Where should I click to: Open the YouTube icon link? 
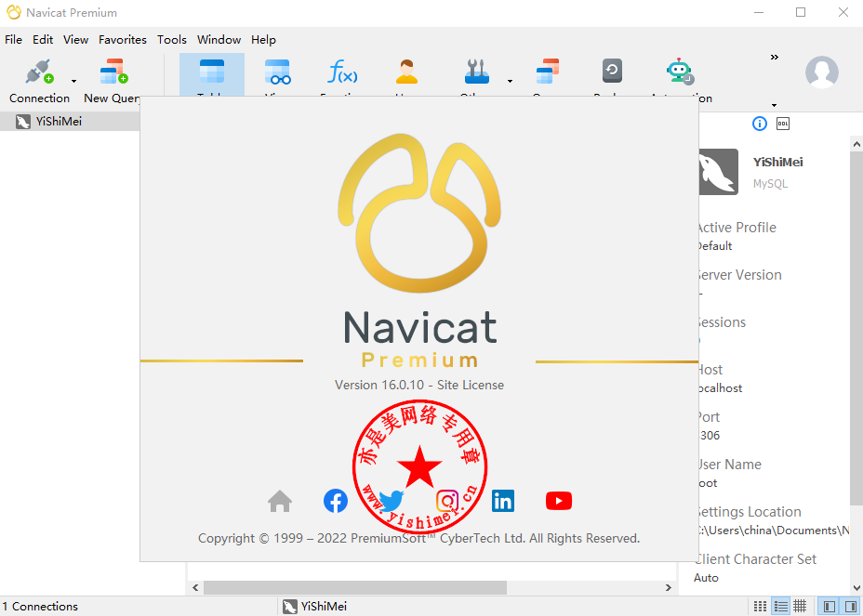pyautogui.click(x=559, y=501)
